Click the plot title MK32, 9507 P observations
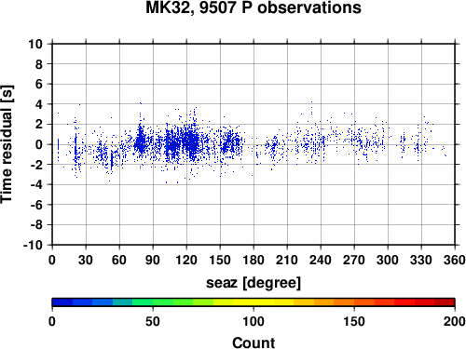 point(254,7)
